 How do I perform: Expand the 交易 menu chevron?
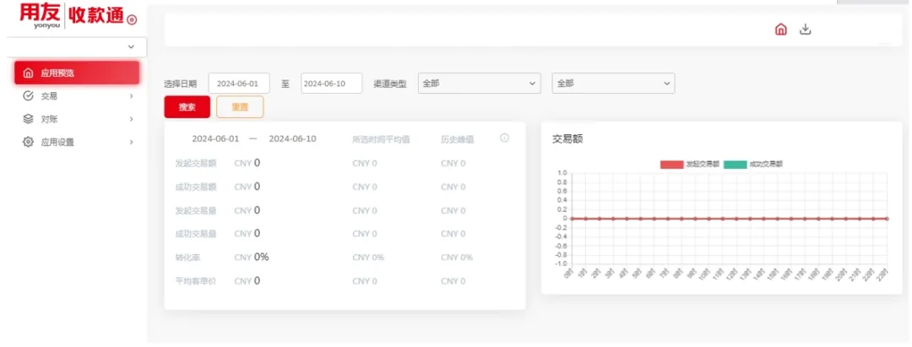[x=132, y=96]
